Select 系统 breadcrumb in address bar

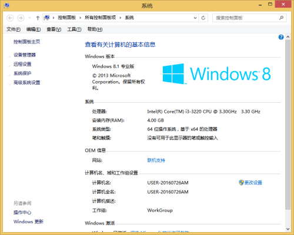pyautogui.click(x=129, y=18)
